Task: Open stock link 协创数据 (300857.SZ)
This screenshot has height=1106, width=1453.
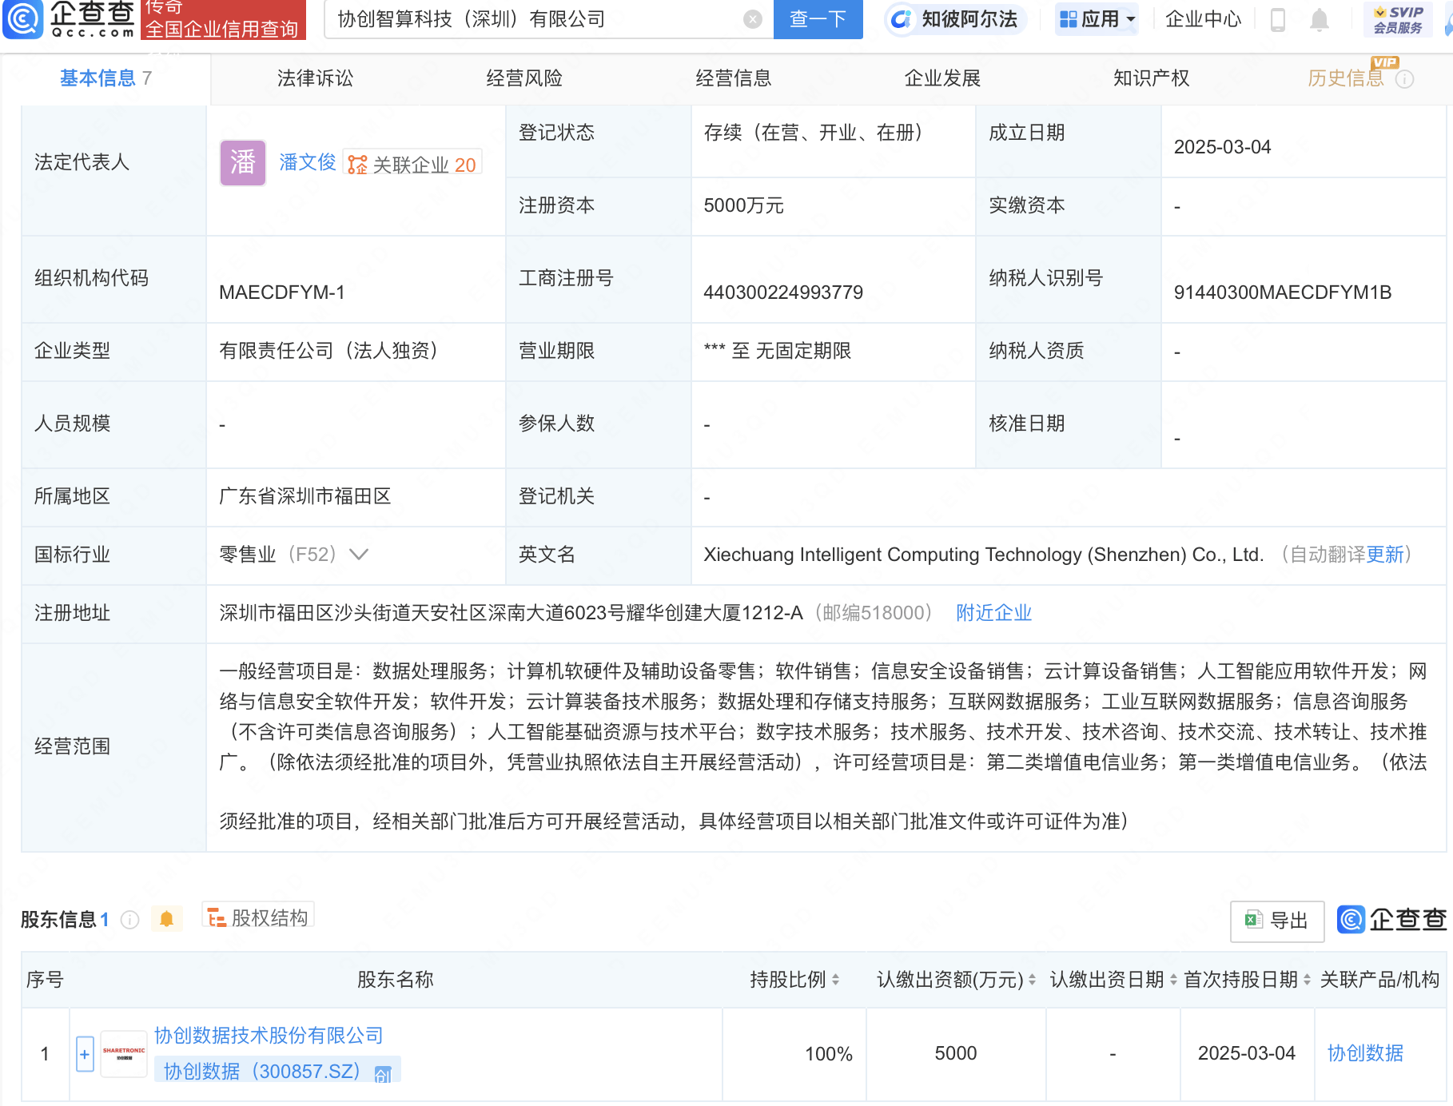Action: point(262,1071)
